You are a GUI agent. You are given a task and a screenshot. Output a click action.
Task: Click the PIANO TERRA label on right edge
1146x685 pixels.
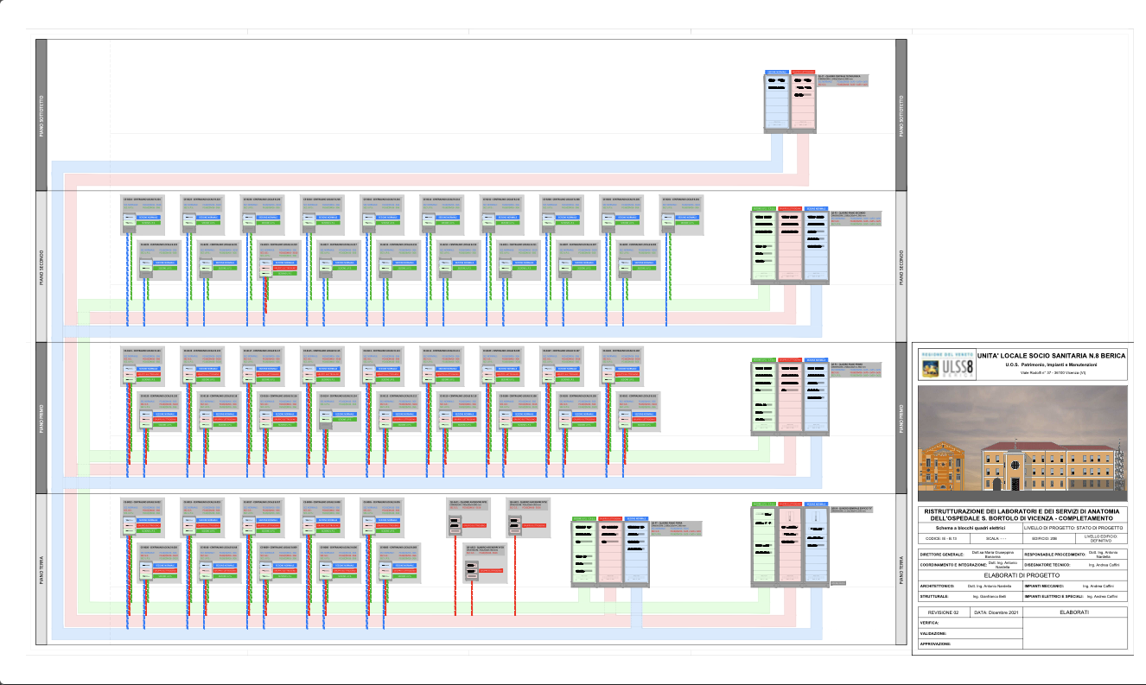[x=900, y=569]
